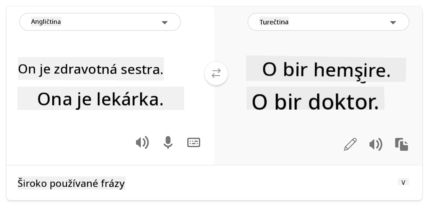
Task: Copy the translated text
Action: [402, 144]
